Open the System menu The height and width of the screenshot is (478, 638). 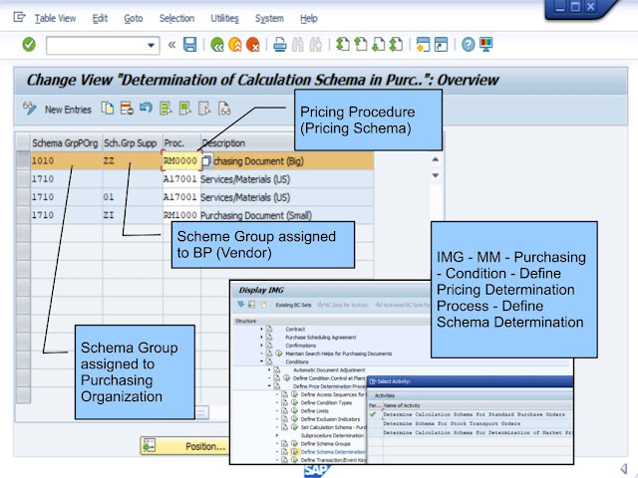(269, 18)
